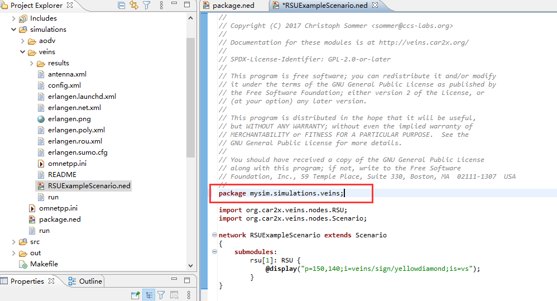
Task: Minimize the Project Explorer panel
Action: point(174,3)
